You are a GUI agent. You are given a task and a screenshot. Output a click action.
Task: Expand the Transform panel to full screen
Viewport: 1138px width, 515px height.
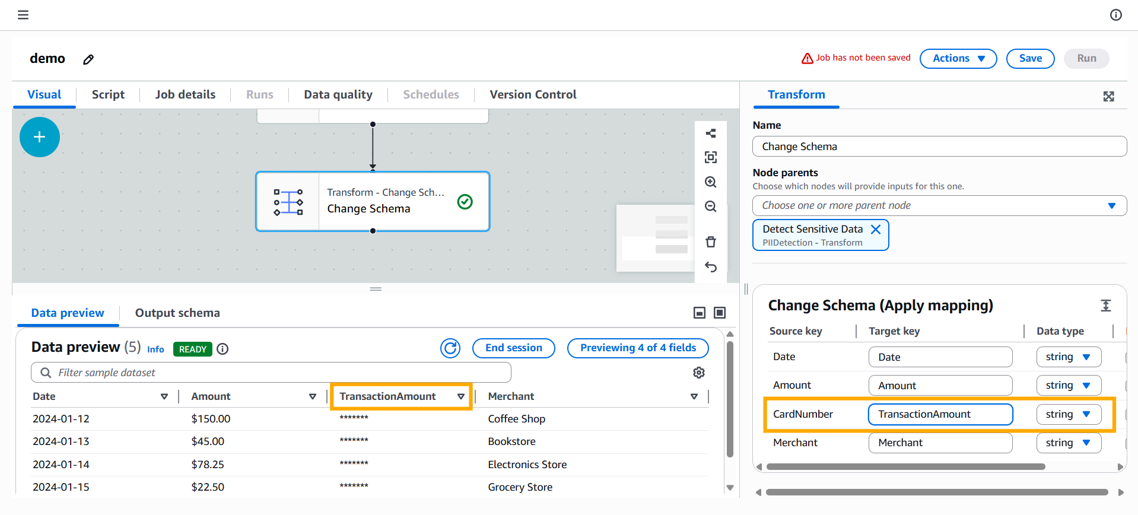click(1108, 96)
